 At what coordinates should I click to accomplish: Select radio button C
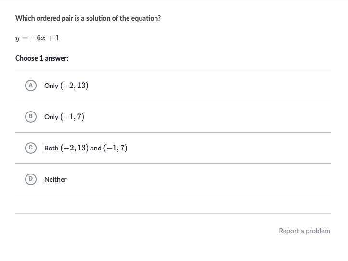pyautogui.click(x=30, y=148)
